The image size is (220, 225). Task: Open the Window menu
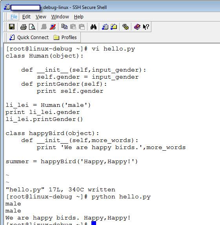pos(60,17)
